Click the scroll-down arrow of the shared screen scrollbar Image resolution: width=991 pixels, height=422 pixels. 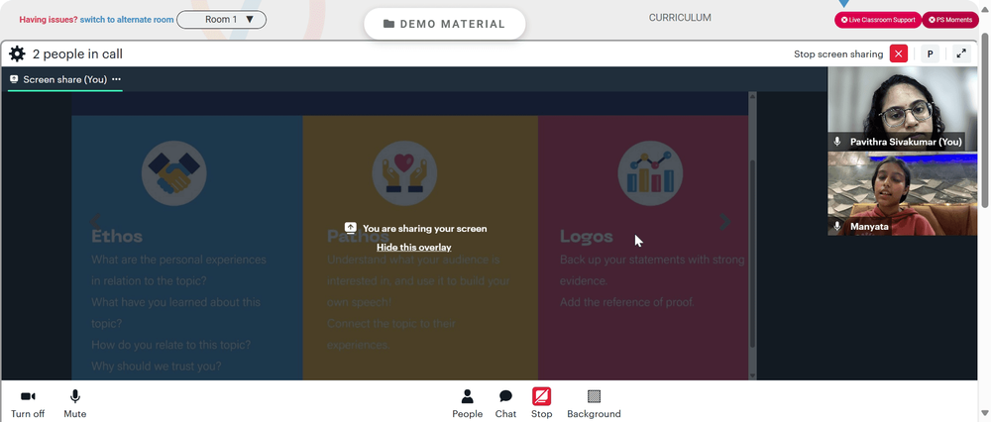point(752,375)
